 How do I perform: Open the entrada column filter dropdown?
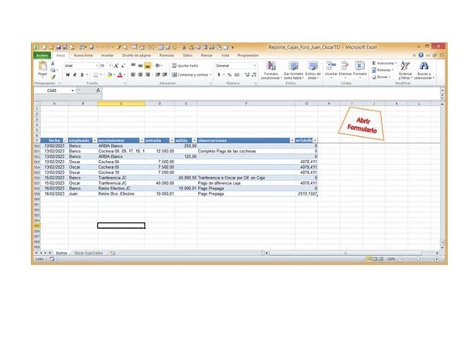point(172,140)
